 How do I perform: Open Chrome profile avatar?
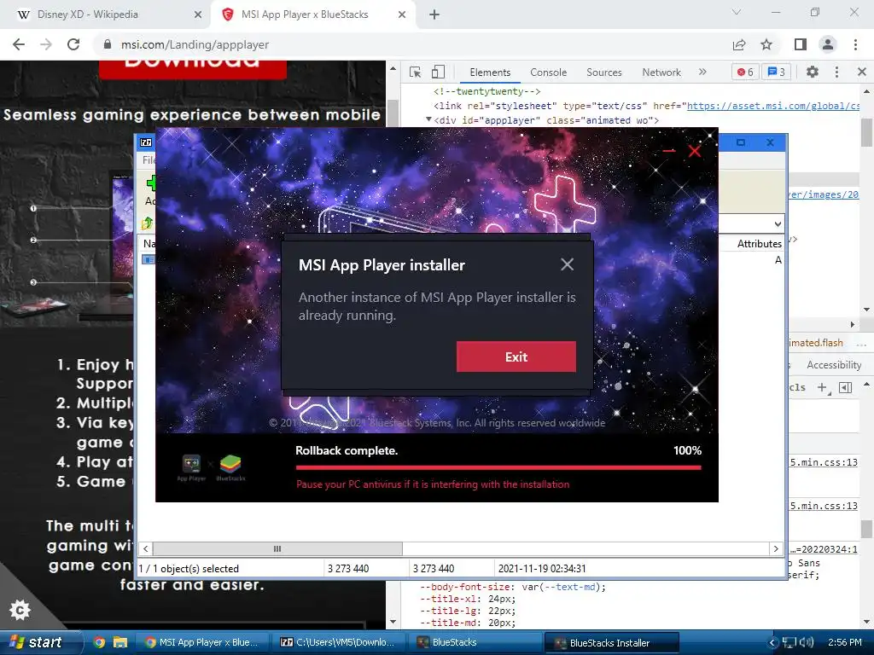[828, 44]
